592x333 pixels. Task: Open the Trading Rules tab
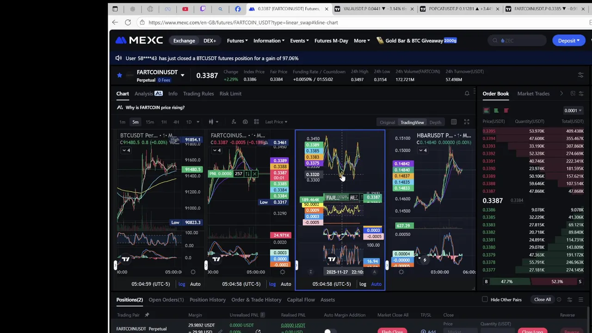[198, 93]
